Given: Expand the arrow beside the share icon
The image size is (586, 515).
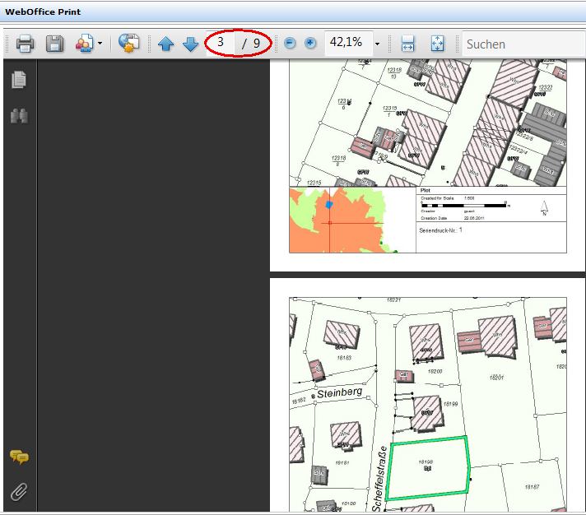Looking at the screenshot, I should click(100, 44).
